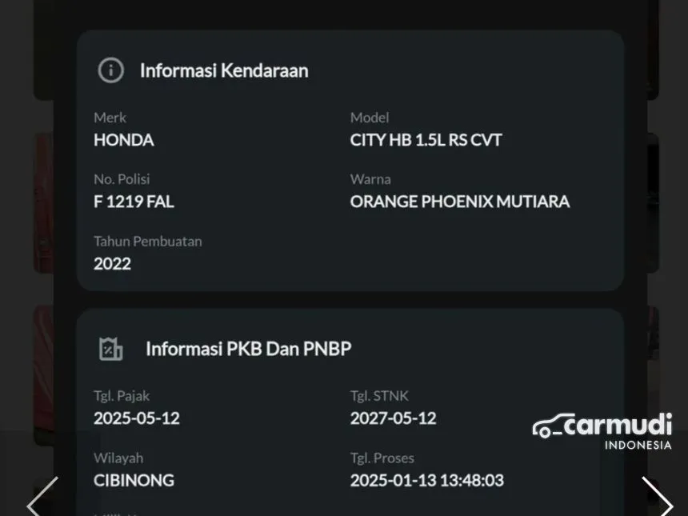
Task: Click the license plate F 1219 FAL
Action: pos(134,202)
